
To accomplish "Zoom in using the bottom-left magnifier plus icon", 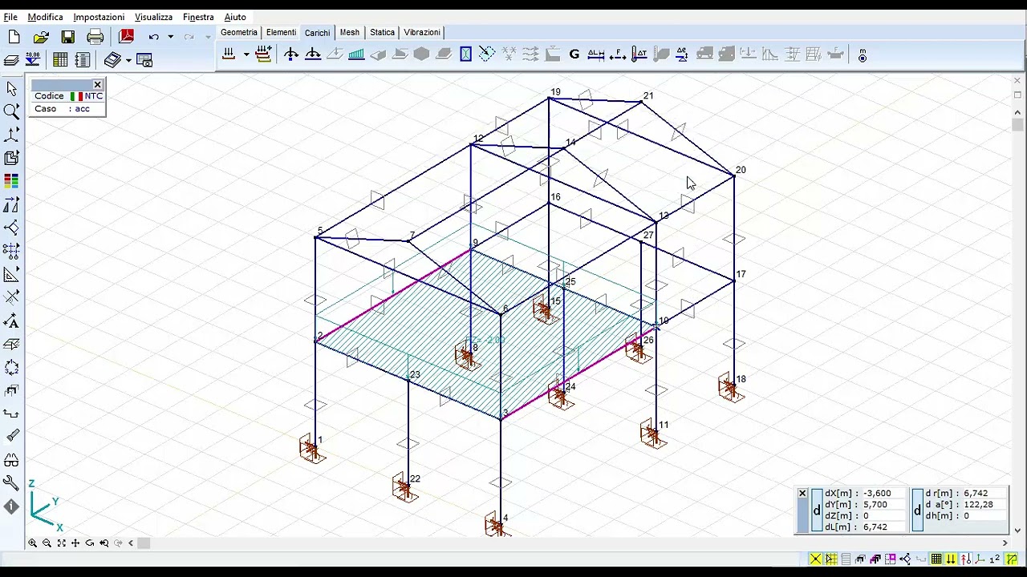I will pos(32,543).
